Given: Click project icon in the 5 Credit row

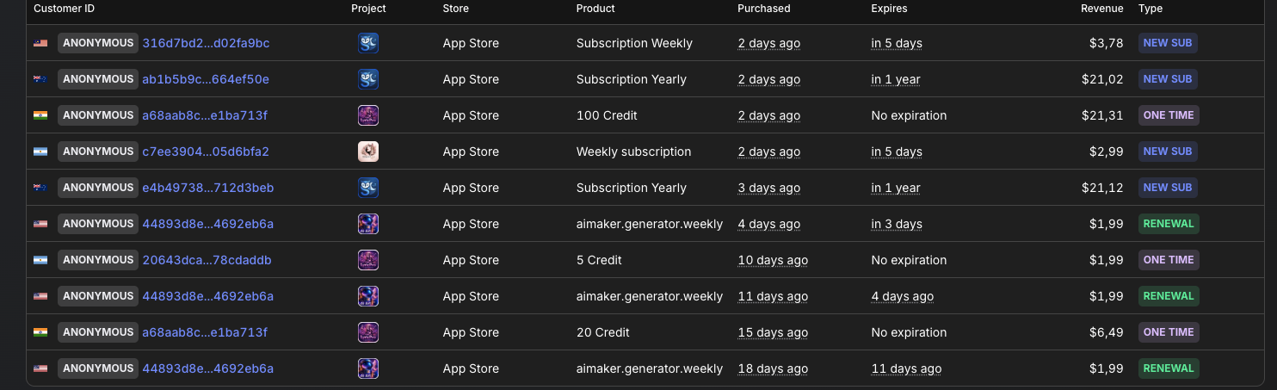Looking at the screenshot, I should (x=368, y=260).
